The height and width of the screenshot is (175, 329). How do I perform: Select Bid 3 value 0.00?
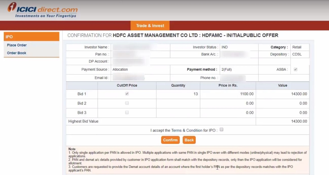303,113
